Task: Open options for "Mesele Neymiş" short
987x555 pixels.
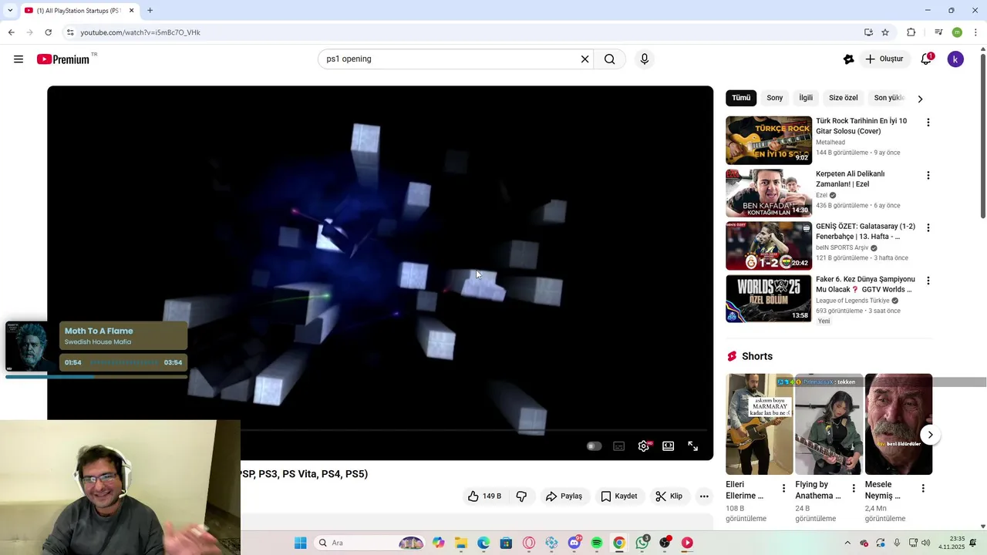Action: click(923, 488)
